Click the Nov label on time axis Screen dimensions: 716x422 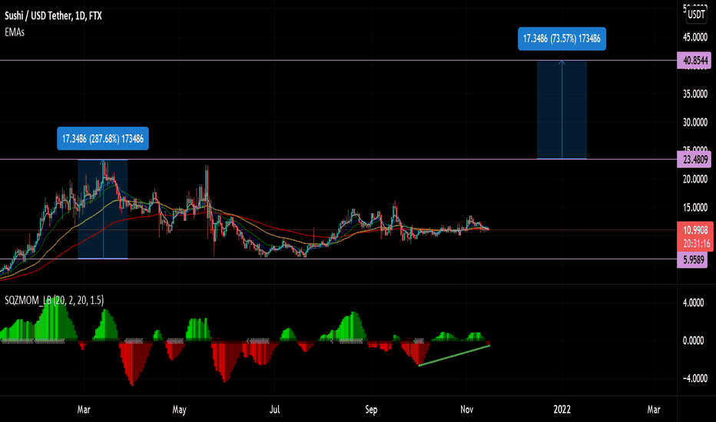tap(466, 410)
